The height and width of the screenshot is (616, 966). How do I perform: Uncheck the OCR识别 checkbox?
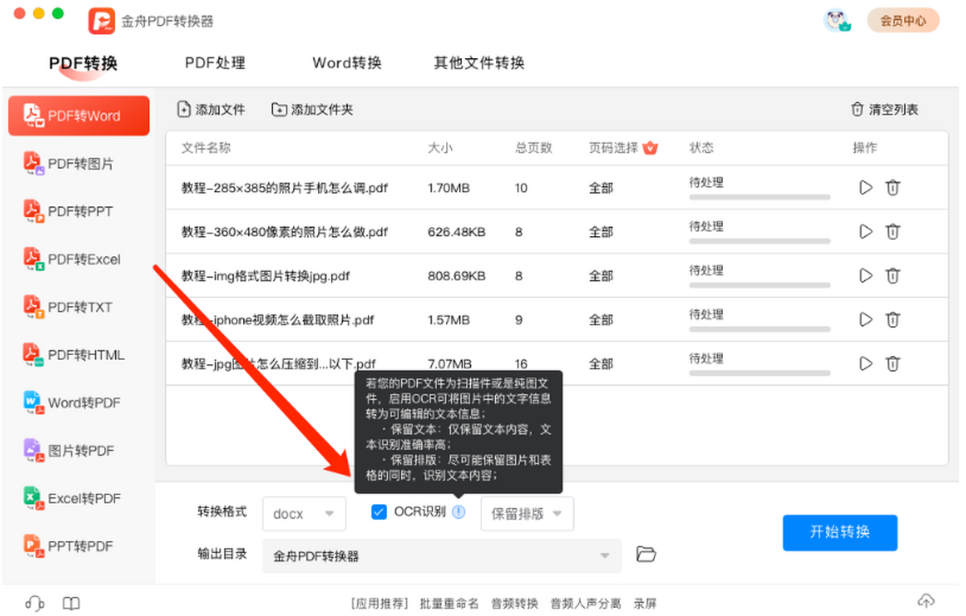[x=379, y=512]
